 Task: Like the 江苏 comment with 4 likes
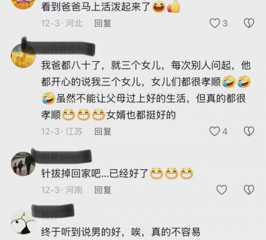pos(215,132)
